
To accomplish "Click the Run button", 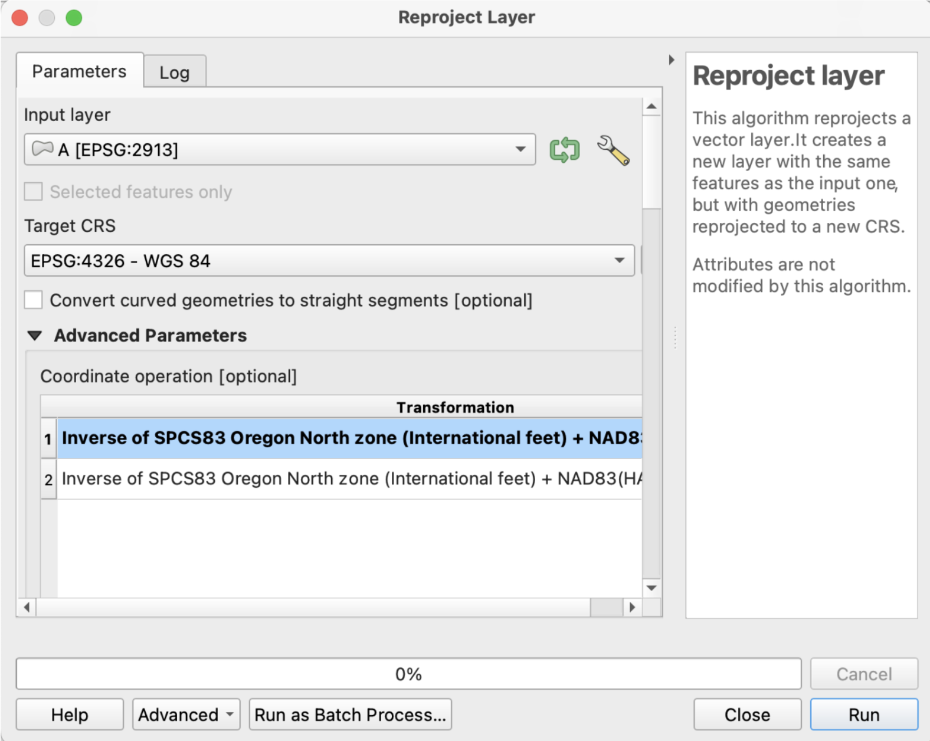I will tap(863, 714).
